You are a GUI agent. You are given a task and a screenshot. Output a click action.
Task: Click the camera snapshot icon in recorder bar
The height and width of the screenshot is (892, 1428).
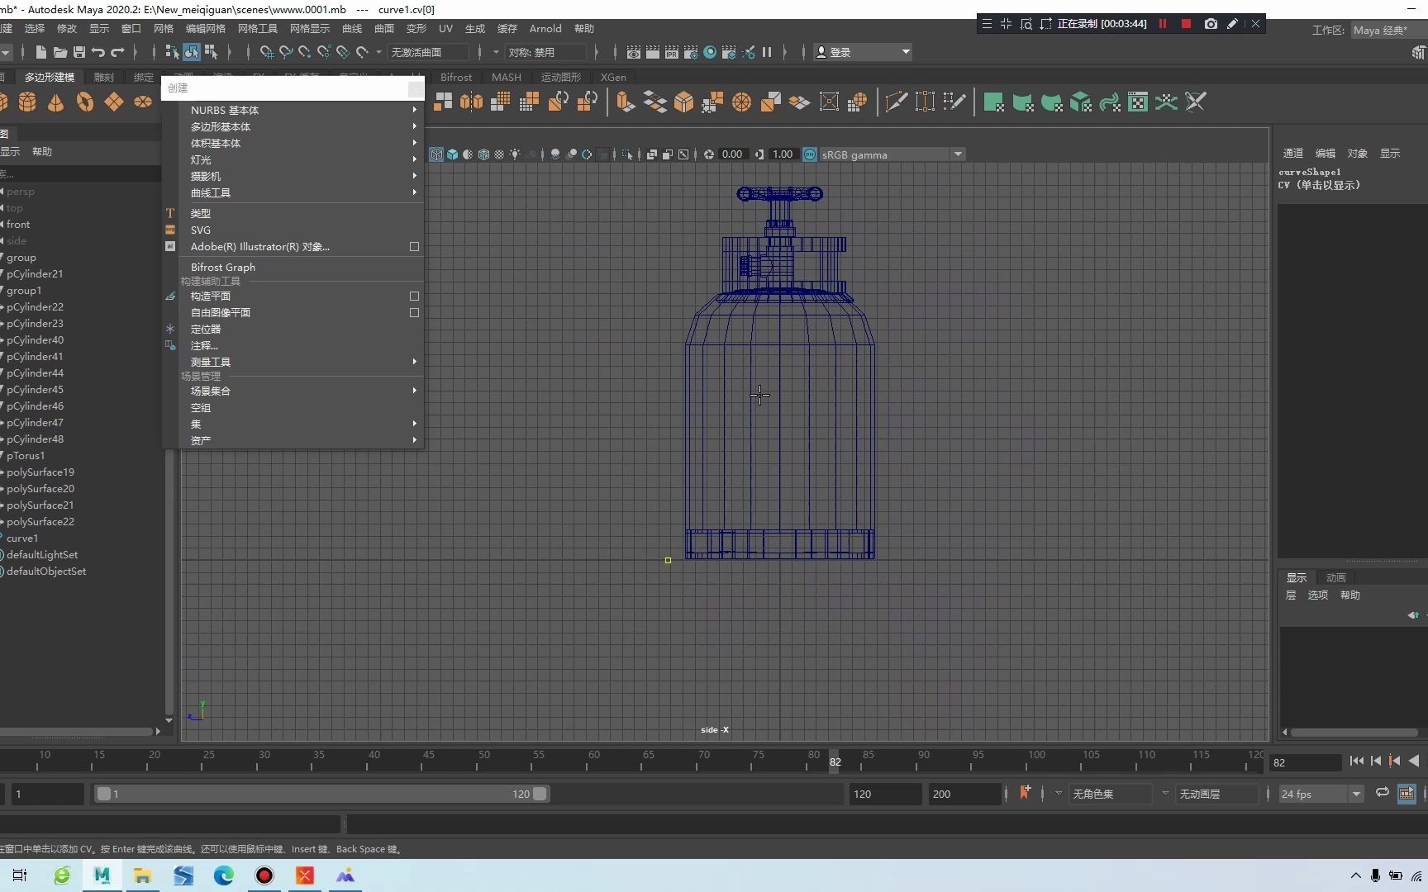pyautogui.click(x=1211, y=24)
